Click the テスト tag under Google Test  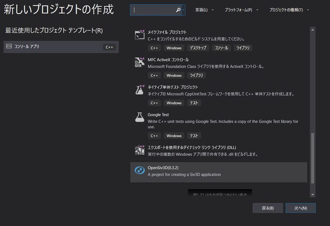tap(194, 136)
